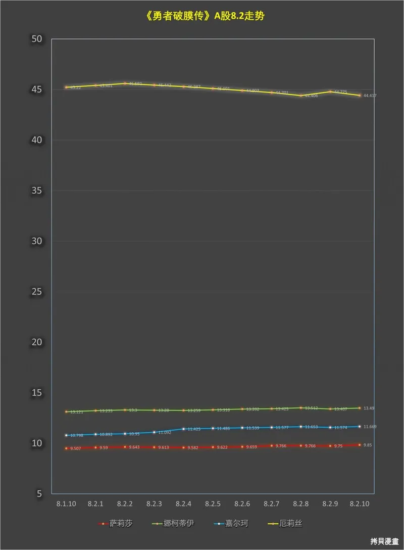Click the yellow series value 44.417
The width and height of the screenshot is (404, 550).
point(370,96)
